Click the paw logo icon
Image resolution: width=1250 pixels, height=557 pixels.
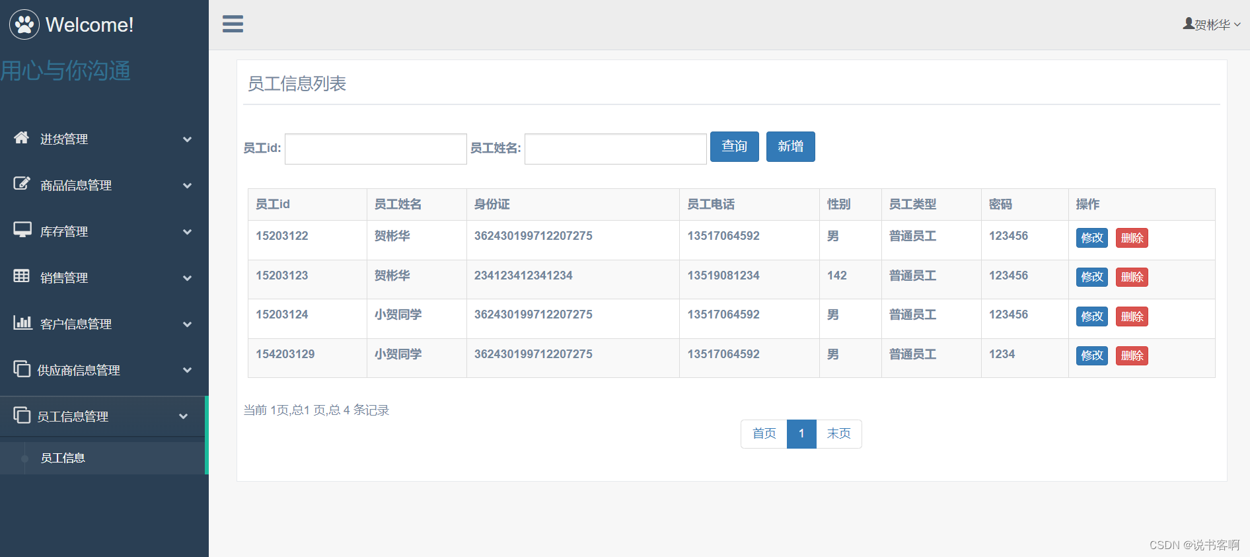click(x=24, y=24)
